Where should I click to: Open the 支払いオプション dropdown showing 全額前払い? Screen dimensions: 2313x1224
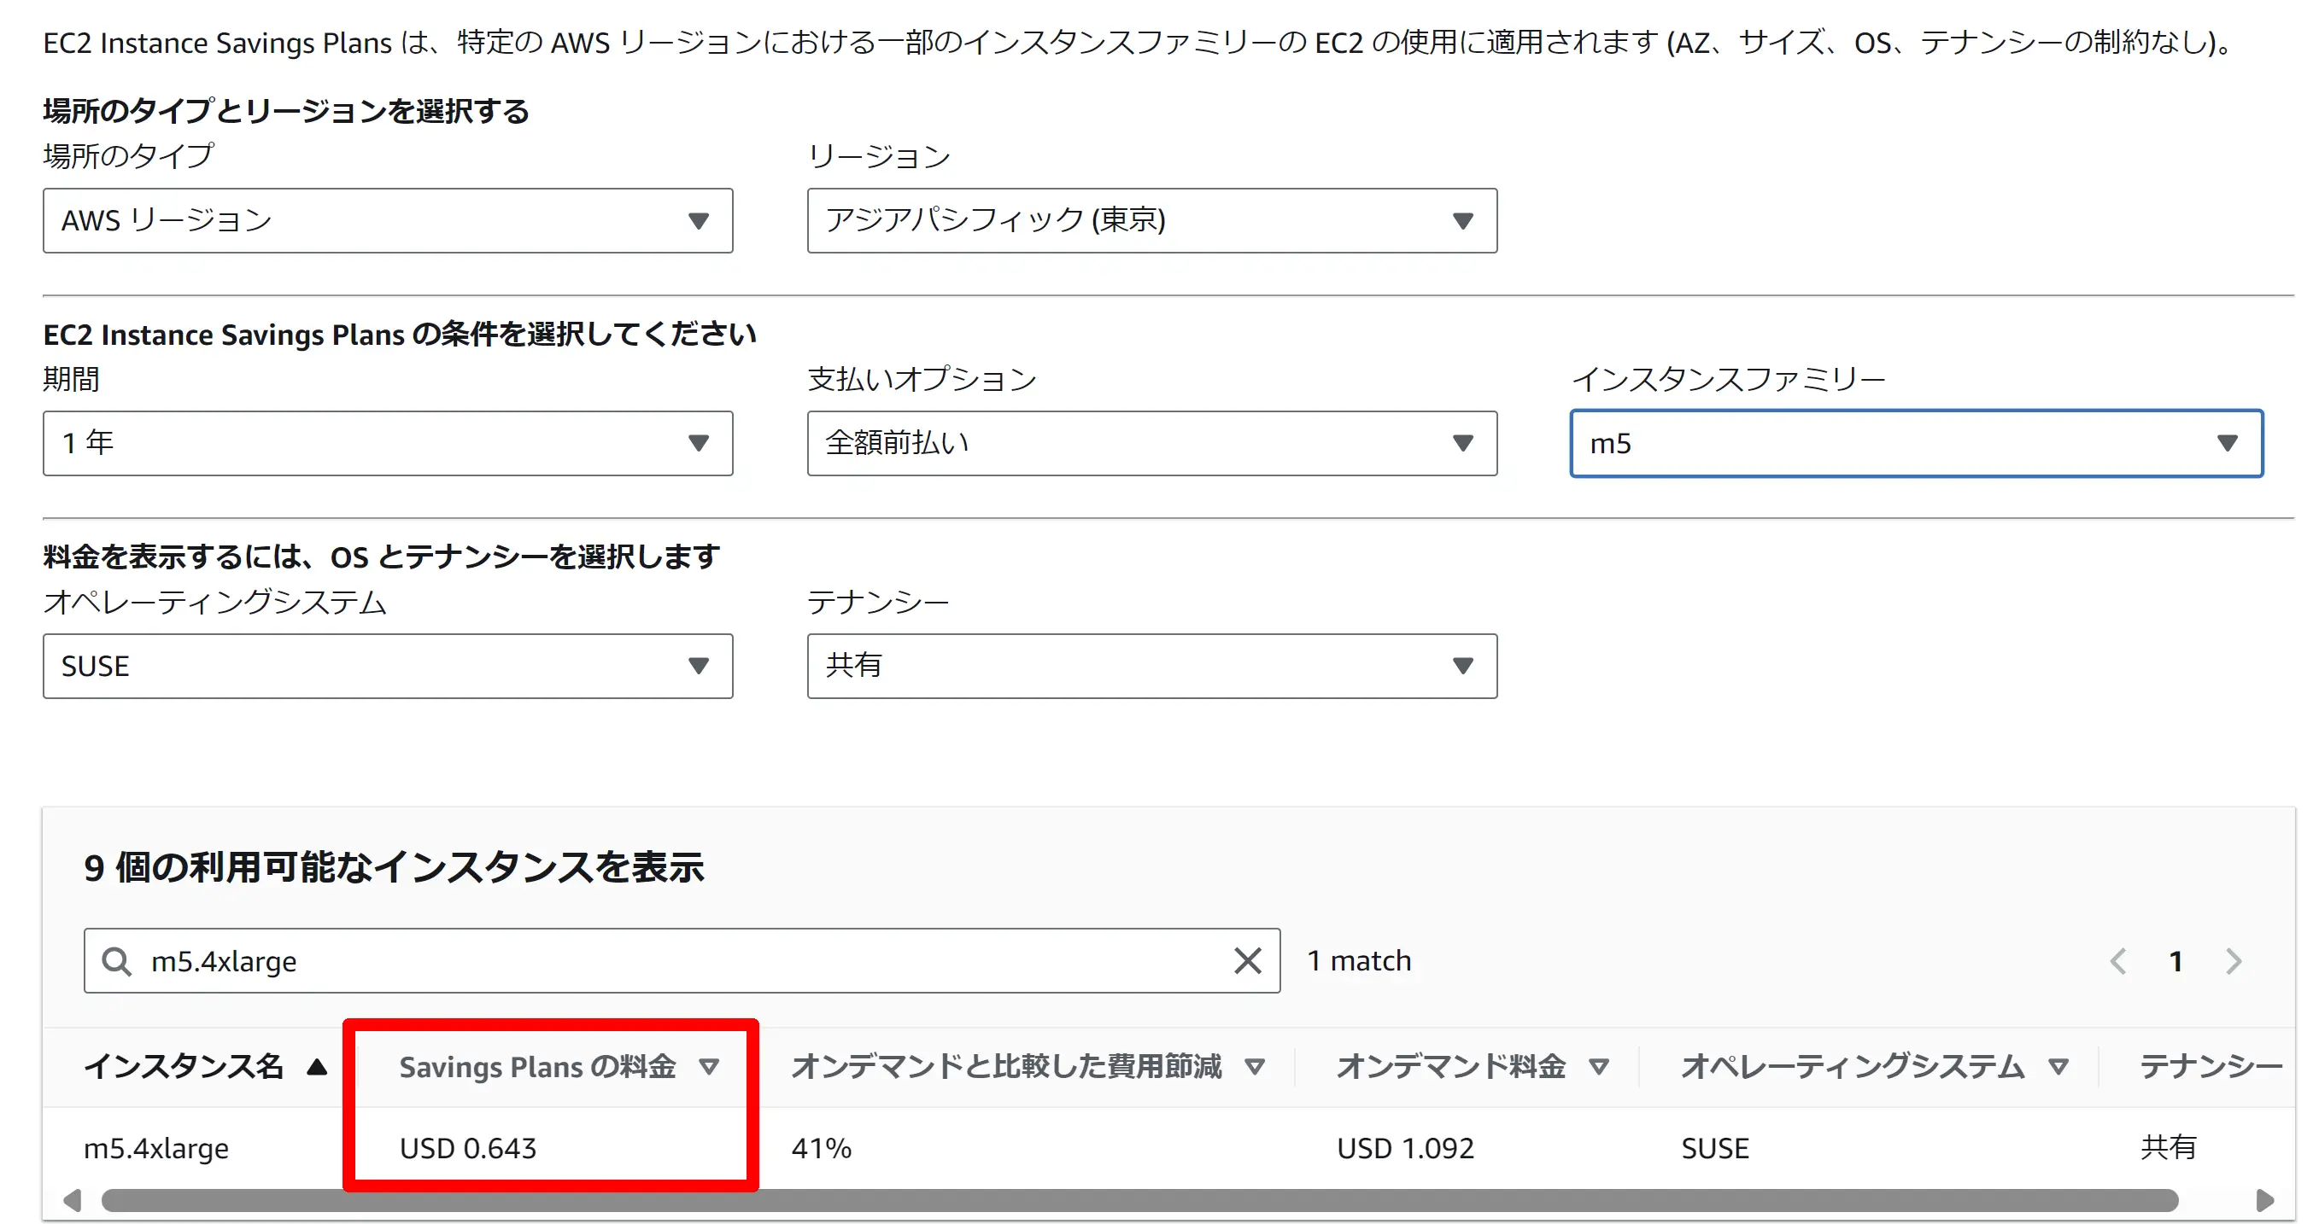[1152, 443]
